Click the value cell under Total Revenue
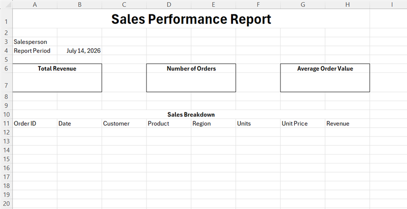This screenshot has width=407, height=209. [x=57, y=83]
